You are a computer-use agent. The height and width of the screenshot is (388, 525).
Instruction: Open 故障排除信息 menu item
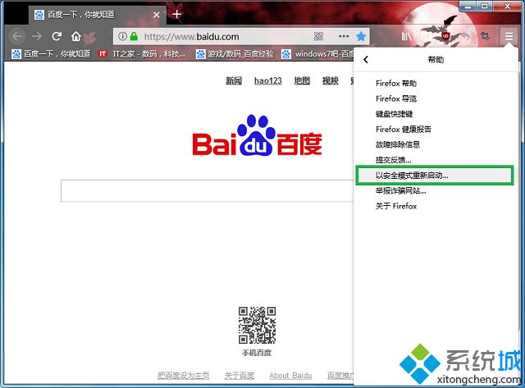click(436, 144)
